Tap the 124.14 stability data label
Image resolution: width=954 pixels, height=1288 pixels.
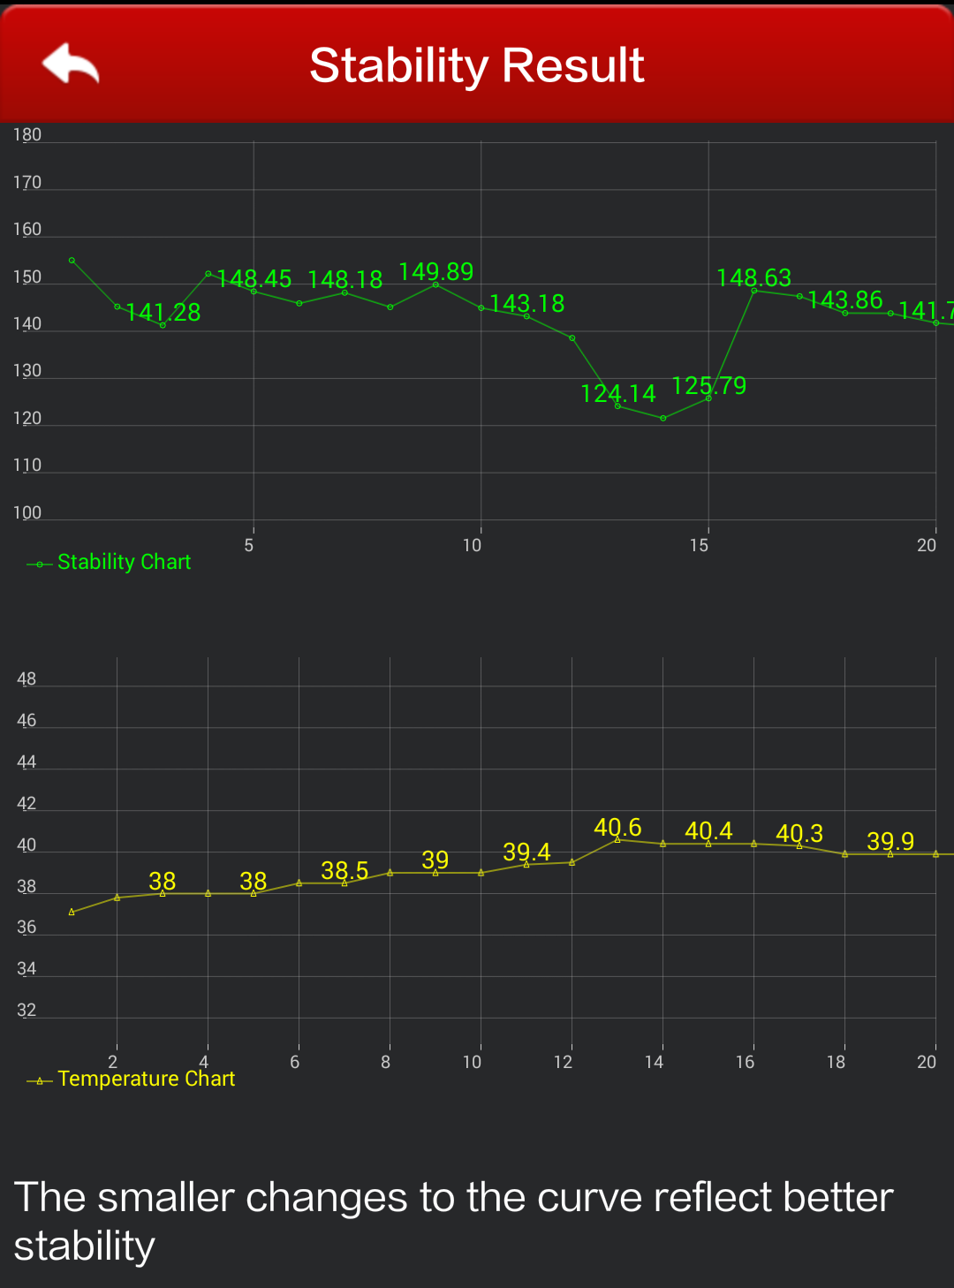pos(618,394)
